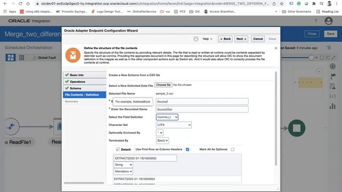
Task: Enable Mark All As Optional checkbox
Action: pyautogui.click(x=232, y=149)
